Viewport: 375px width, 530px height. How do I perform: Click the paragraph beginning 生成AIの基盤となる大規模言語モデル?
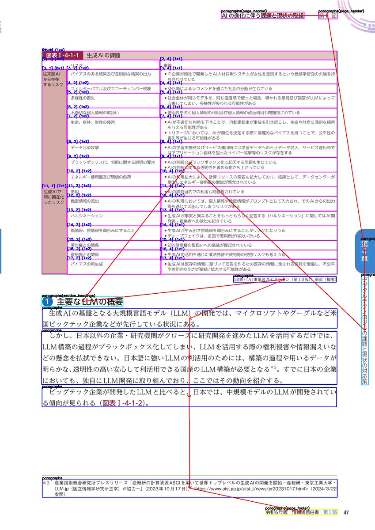190,318
